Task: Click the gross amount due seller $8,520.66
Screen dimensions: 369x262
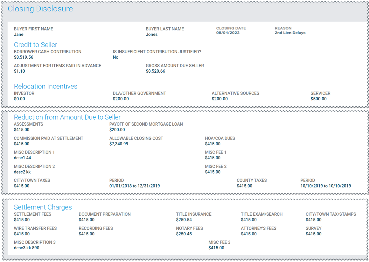Action: click(x=156, y=71)
